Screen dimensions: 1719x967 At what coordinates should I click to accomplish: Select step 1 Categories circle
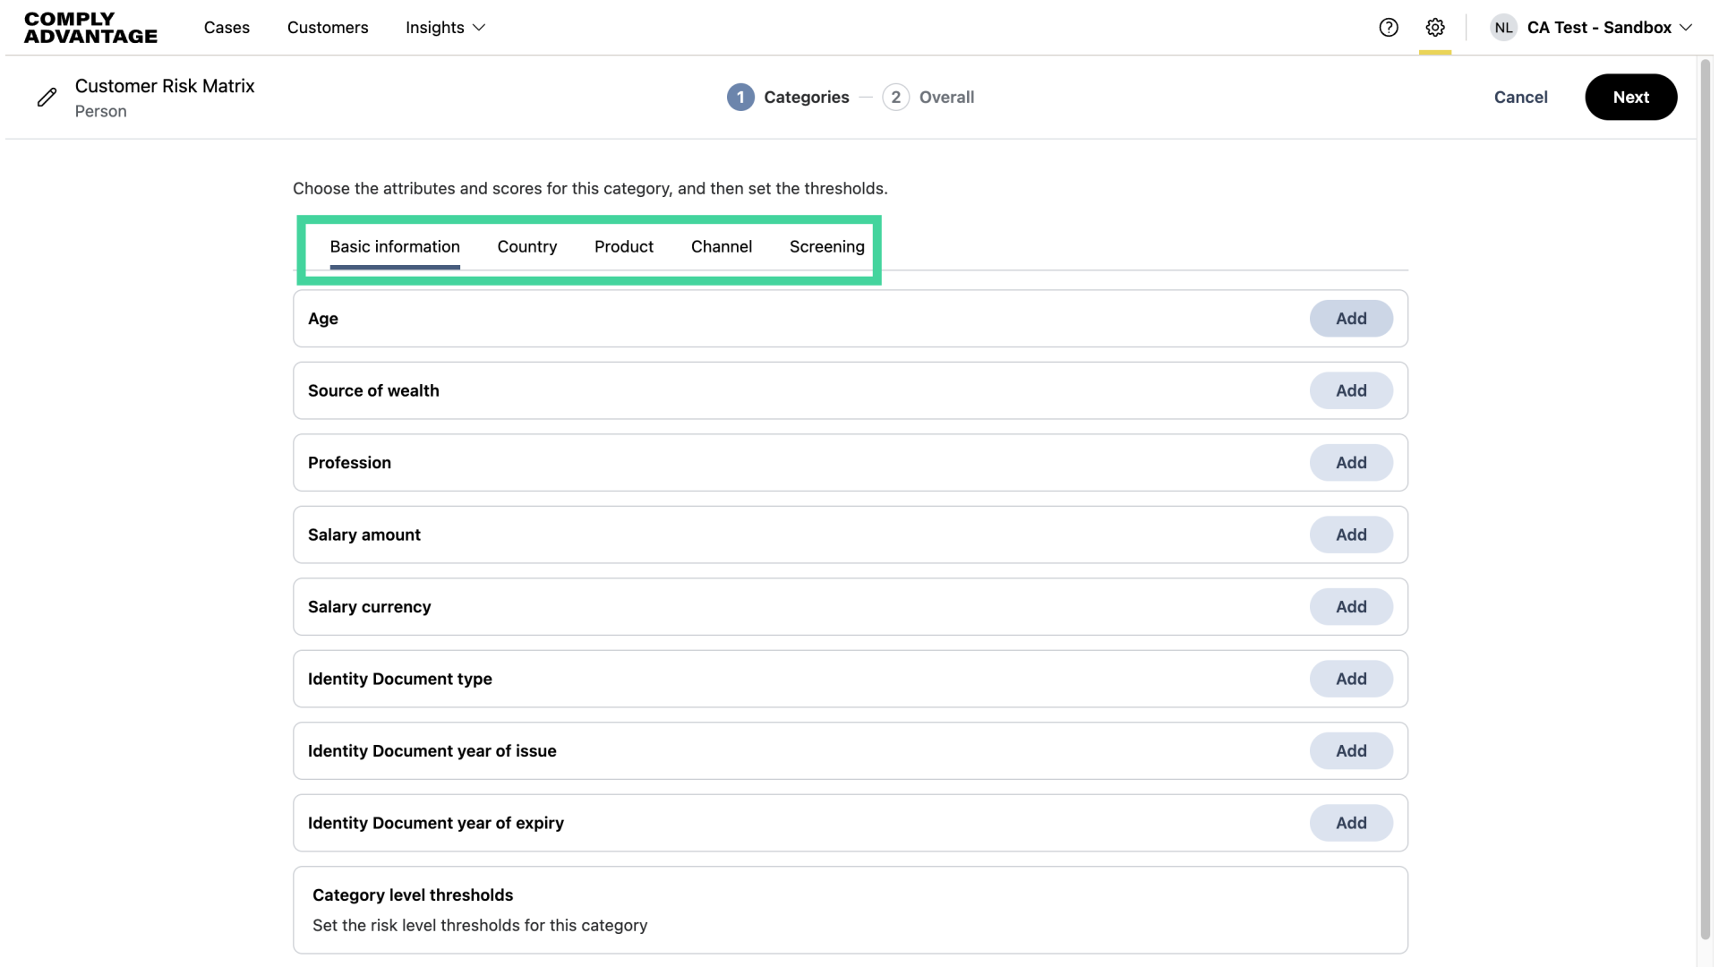[x=740, y=98]
